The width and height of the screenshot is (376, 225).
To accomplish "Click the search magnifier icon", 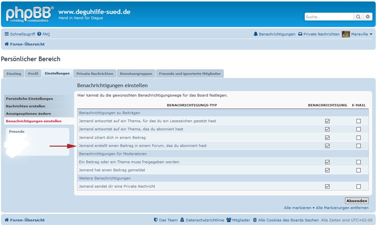I will coord(358,17).
